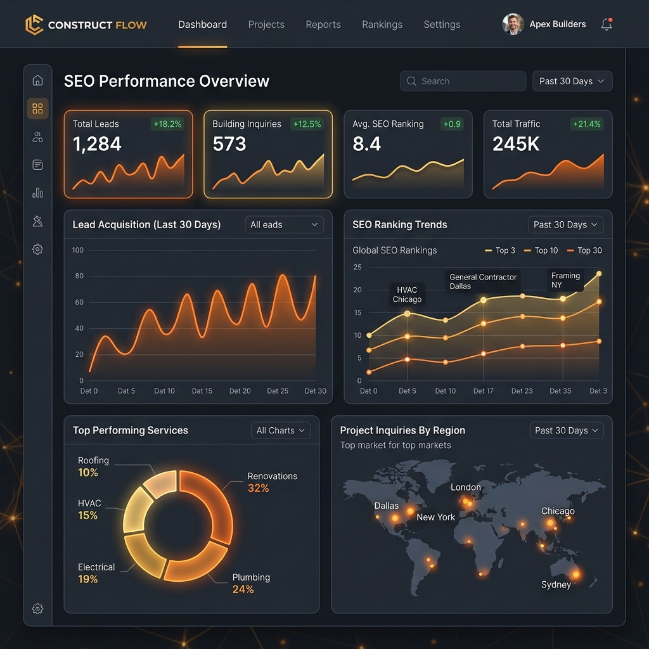The image size is (649, 649).
Task: Click the Electrical 19% donut segment
Action: pos(145,556)
